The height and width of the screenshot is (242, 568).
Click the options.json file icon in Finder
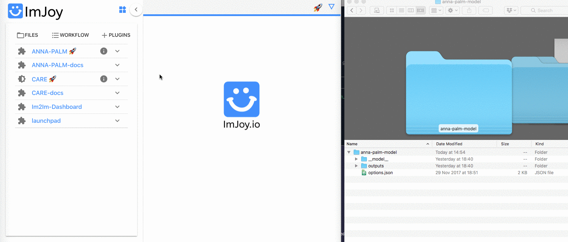point(364,173)
